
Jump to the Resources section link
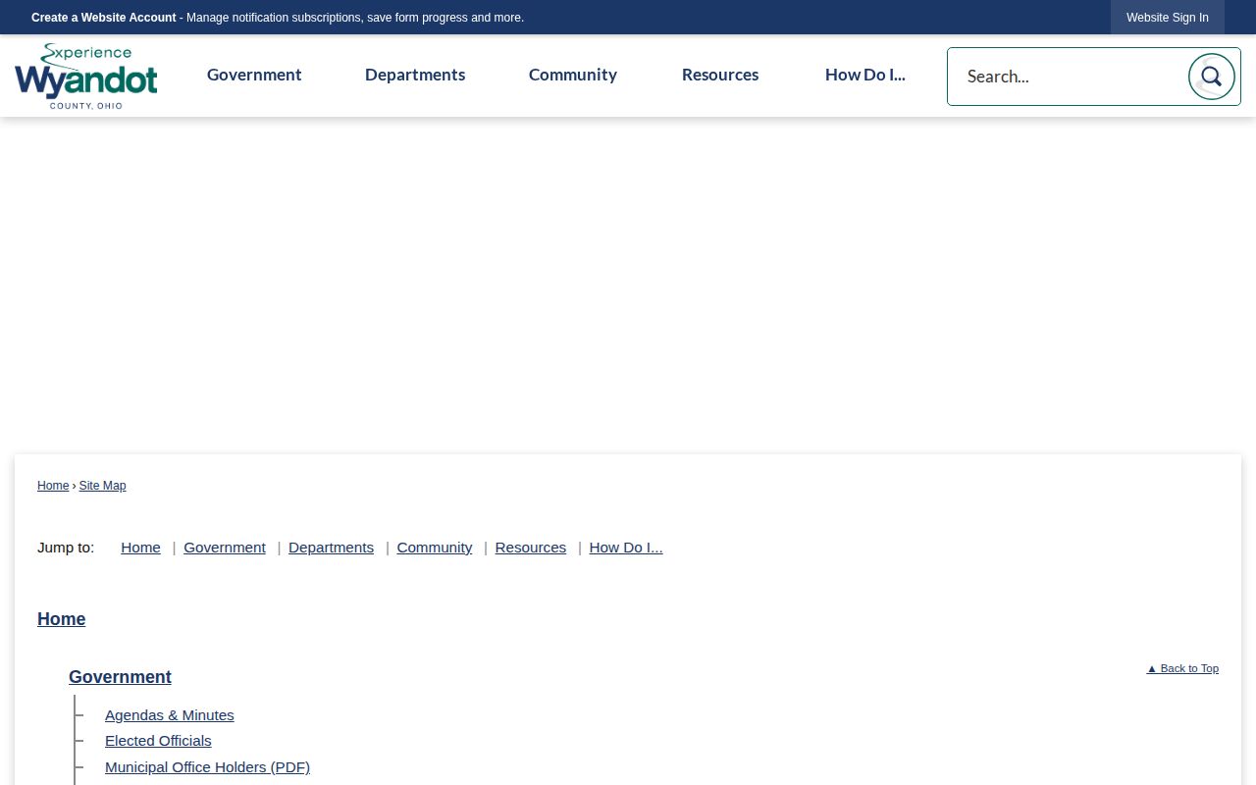point(531,548)
